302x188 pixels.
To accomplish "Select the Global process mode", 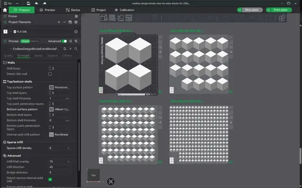I will (25, 41).
